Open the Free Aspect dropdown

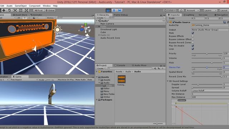(24, 80)
